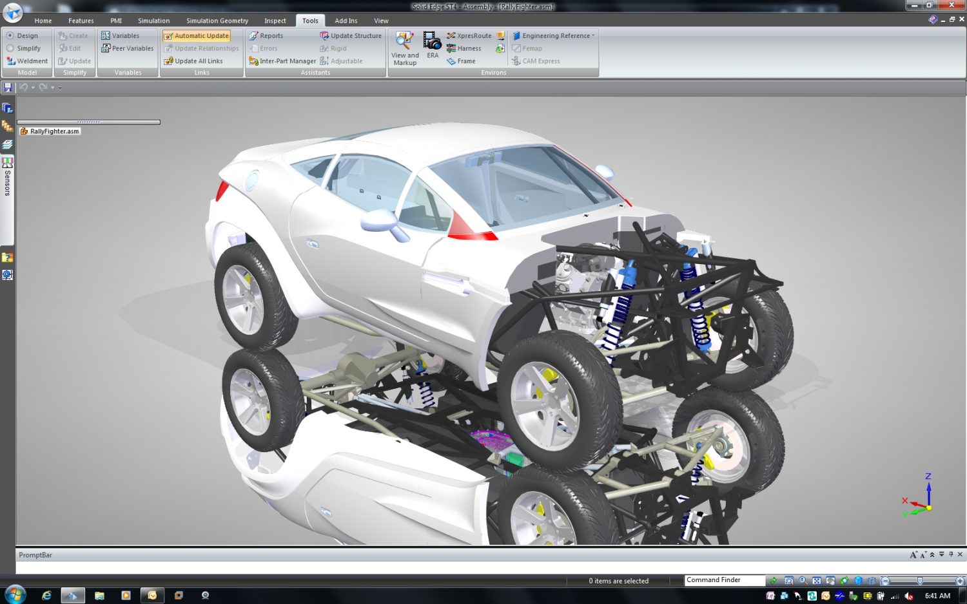Open the Engineering Reference dropdown
The width and height of the screenshot is (967, 604).
[x=552, y=35]
